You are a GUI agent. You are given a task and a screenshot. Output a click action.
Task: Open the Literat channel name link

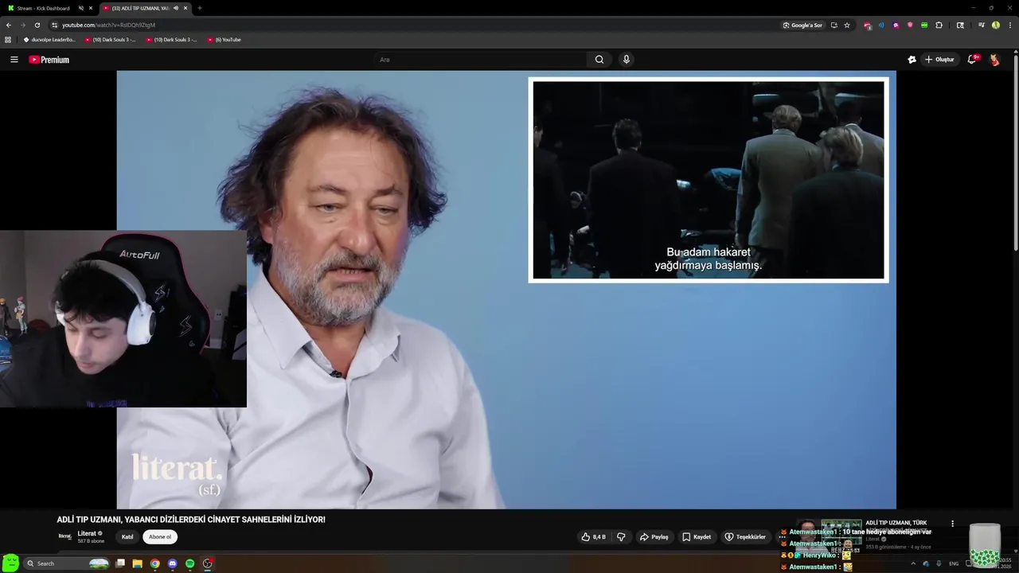[x=87, y=533]
